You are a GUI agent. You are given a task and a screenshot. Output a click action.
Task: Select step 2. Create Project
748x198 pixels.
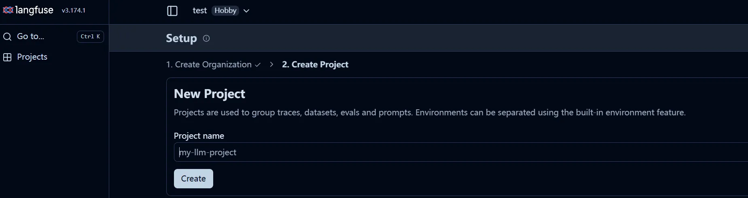pyautogui.click(x=315, y=65)
